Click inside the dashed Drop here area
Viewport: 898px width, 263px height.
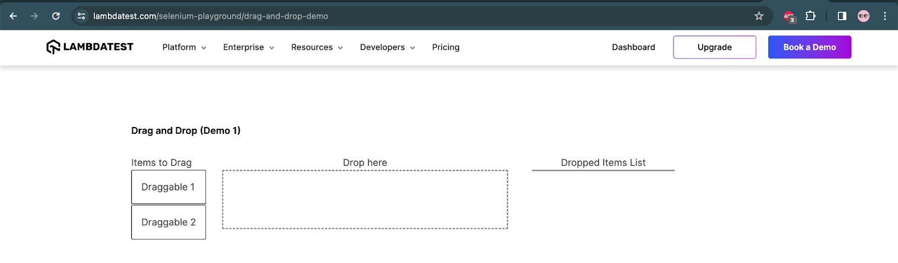365,199
